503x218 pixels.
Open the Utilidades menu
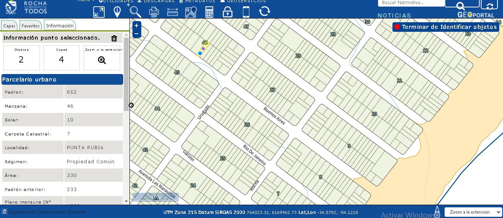point(116,1)
